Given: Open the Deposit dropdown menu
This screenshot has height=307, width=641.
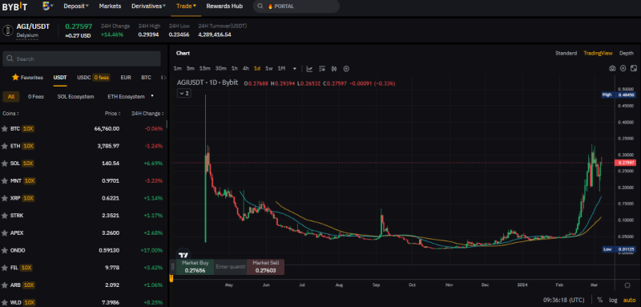Looking at the screenshot, I should point(76,6).
